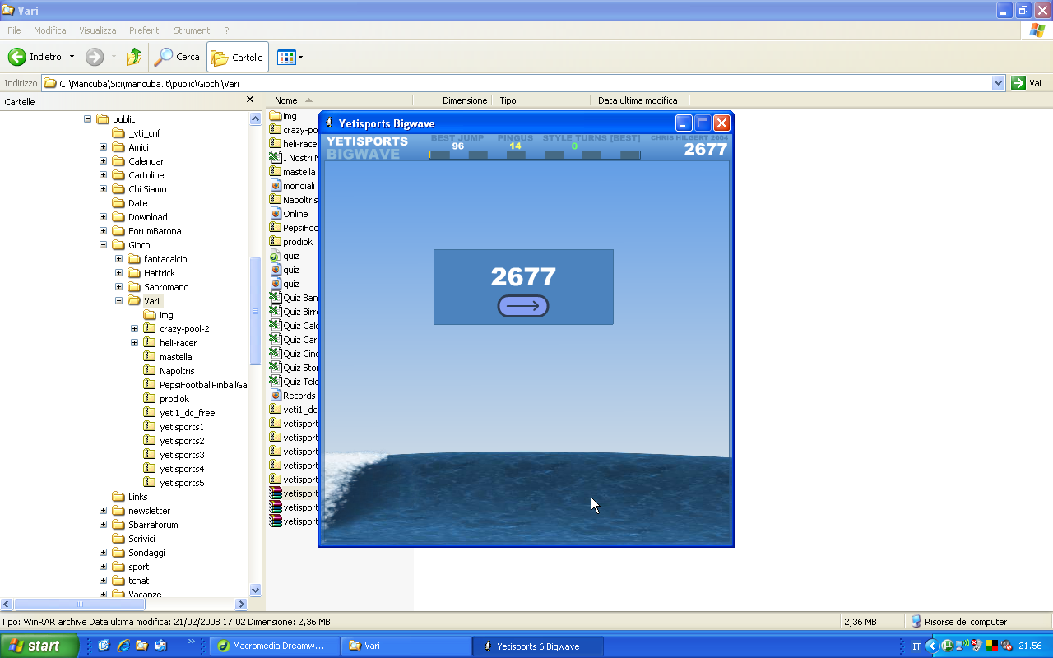Viewport: 1053px width, 658px height.
Task: Sort by Data ultima modifica column
Action: (639, 100)
